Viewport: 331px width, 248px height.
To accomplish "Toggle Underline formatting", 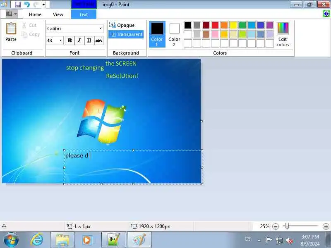I will 89,40.
